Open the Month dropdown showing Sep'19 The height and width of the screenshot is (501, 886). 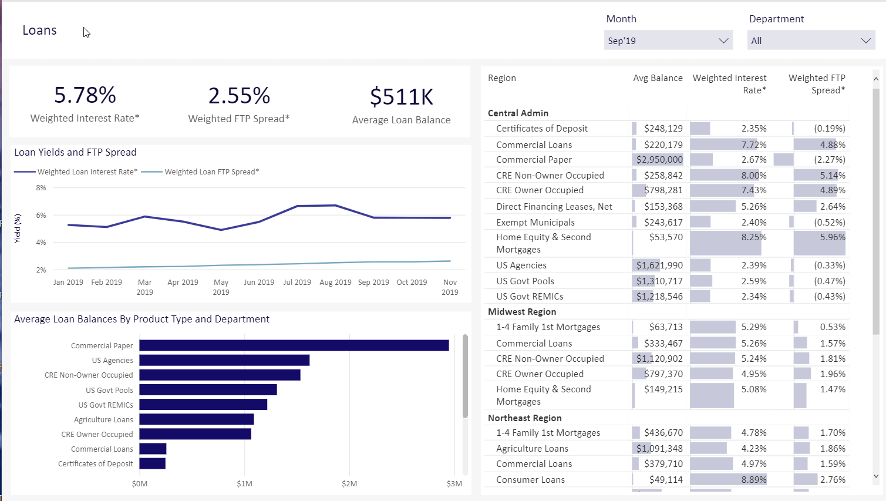click(x=661, y=41)
